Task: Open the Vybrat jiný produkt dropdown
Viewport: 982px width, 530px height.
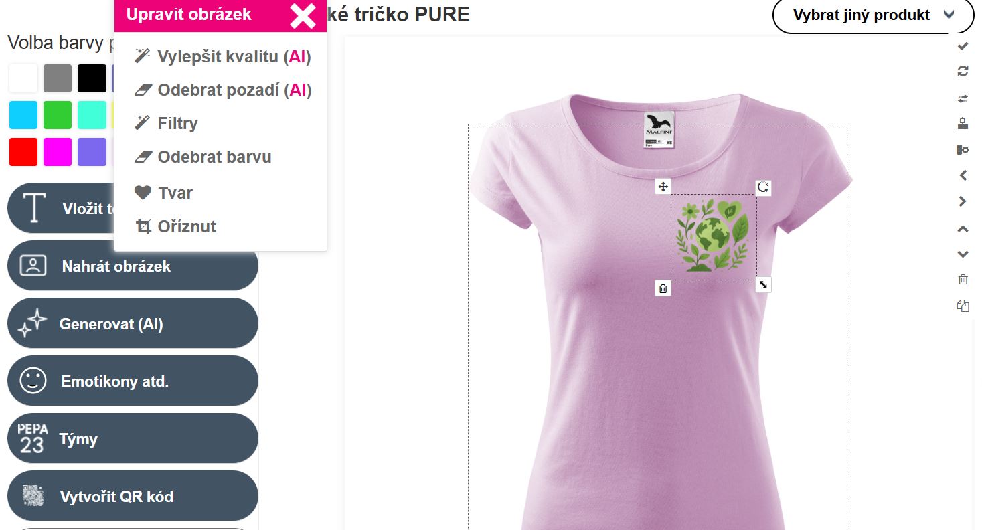Action: click(x=873, y=15)
